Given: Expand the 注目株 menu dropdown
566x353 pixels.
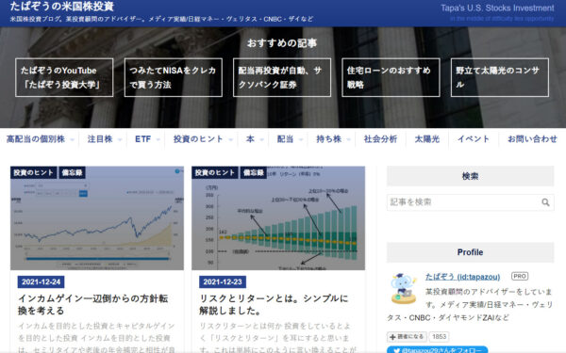Looking at the screenshot, I should pos(105,139).
